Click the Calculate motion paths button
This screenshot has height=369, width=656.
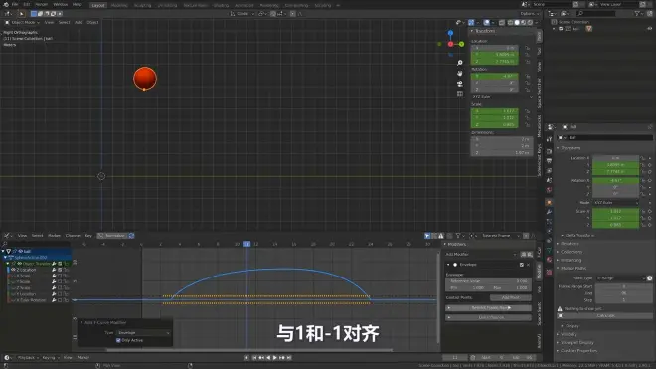(x=605, y=316)
